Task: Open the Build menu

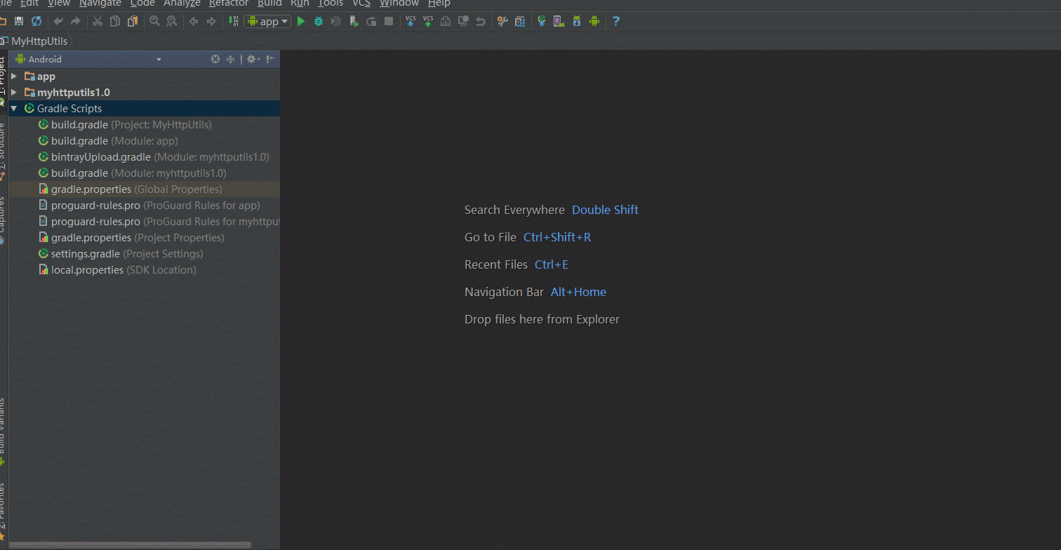Action: 269,4
